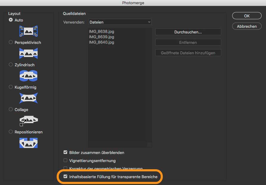Select the Collage radio button
The width and height of the screenshot is (266, 185).
11,110
